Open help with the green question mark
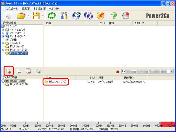Screen dimensions: 176x132 (114, 16)
